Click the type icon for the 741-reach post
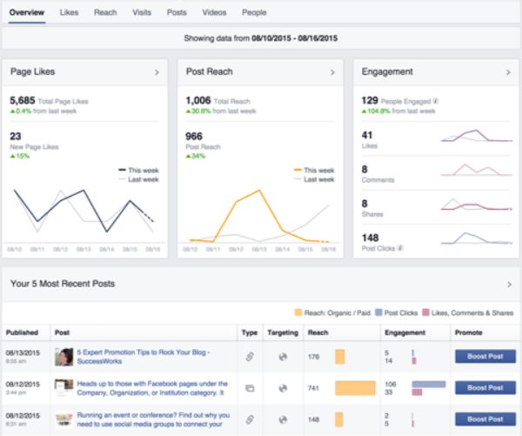The height and width of the screenshot is (436, 522). 248,387
